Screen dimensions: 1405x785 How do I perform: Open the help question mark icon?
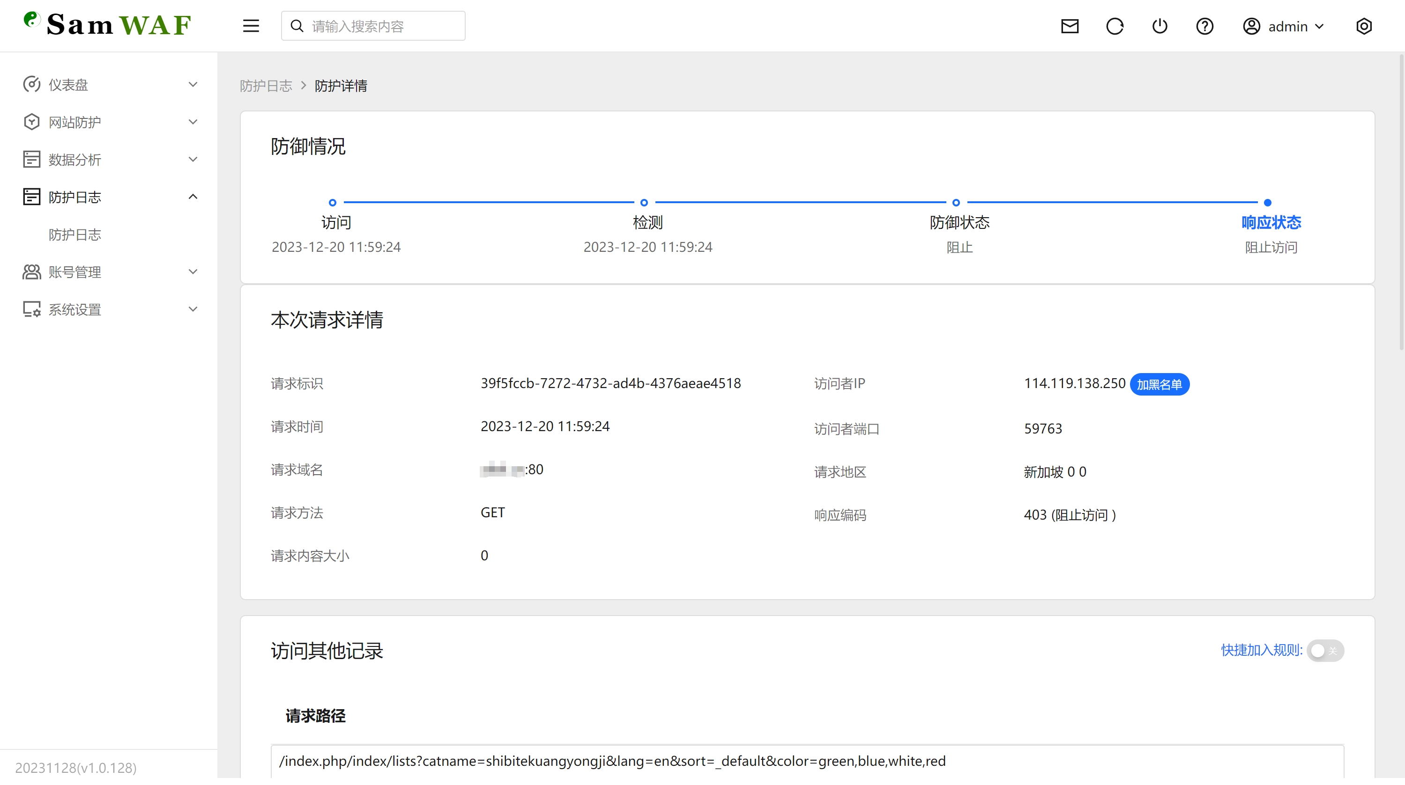[x=1205, y=26]
